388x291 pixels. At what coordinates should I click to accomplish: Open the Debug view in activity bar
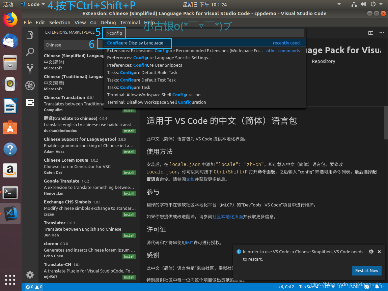[x=30, y=86]
